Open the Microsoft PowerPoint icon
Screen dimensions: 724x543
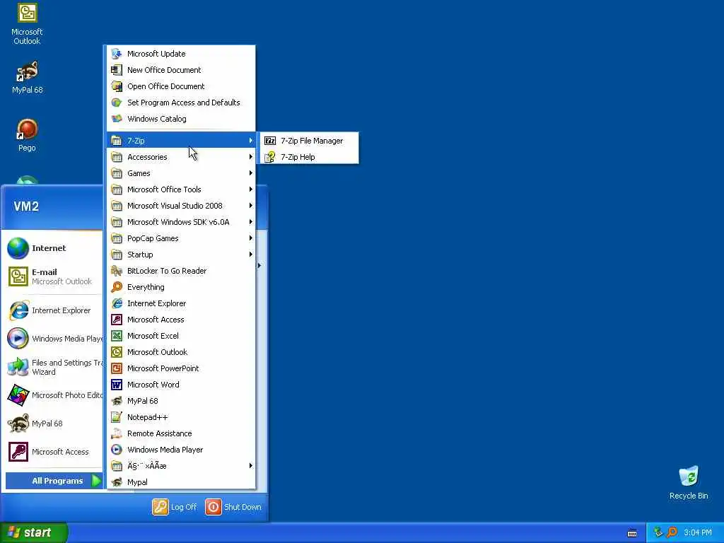117,368
